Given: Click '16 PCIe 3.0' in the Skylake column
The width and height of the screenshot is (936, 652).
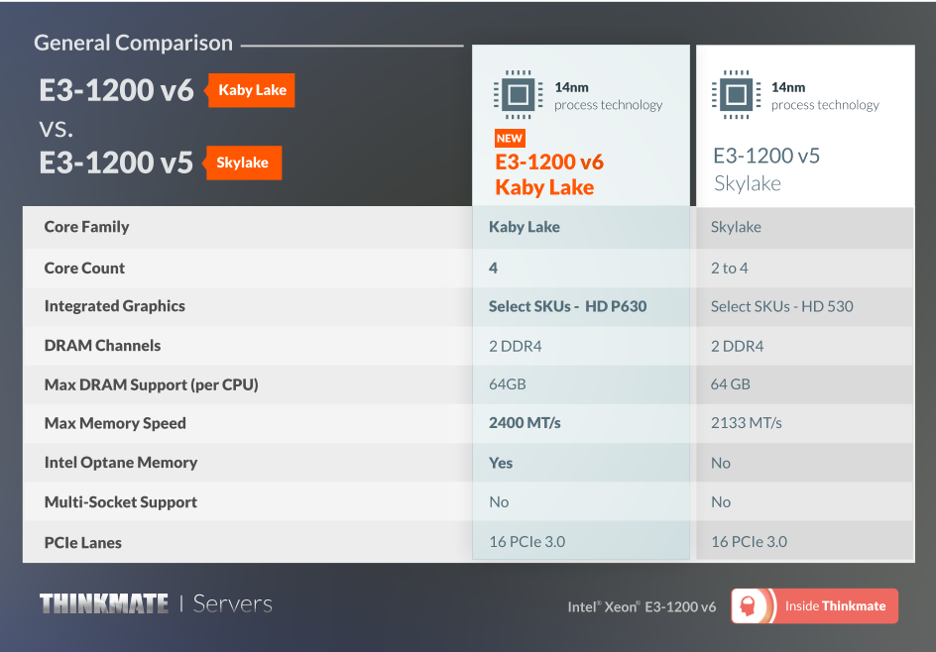Looking at the screenshot, I should pos(750,542).
